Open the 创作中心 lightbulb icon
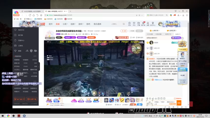Screen dimensions: 210x118 pos(153,24)
